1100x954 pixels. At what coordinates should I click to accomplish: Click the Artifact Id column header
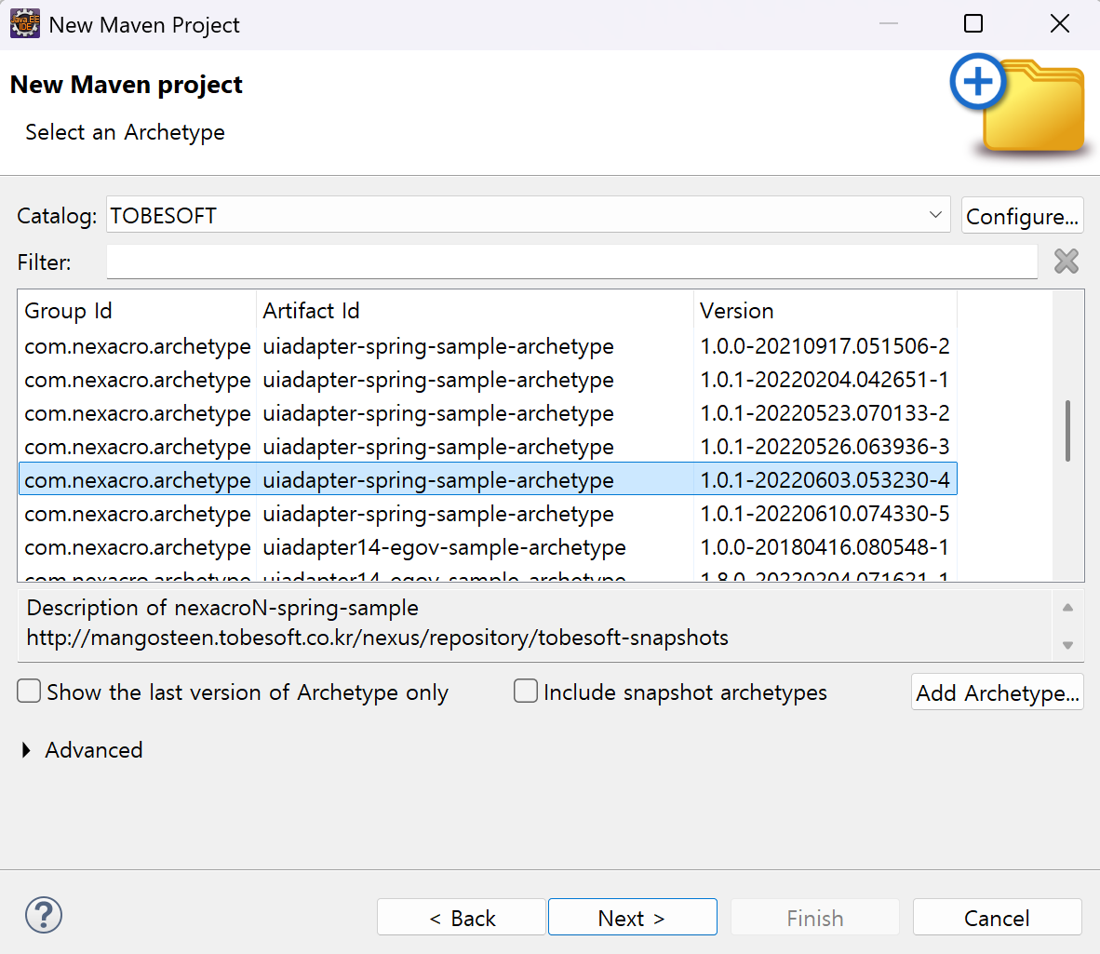coord(475,311)
